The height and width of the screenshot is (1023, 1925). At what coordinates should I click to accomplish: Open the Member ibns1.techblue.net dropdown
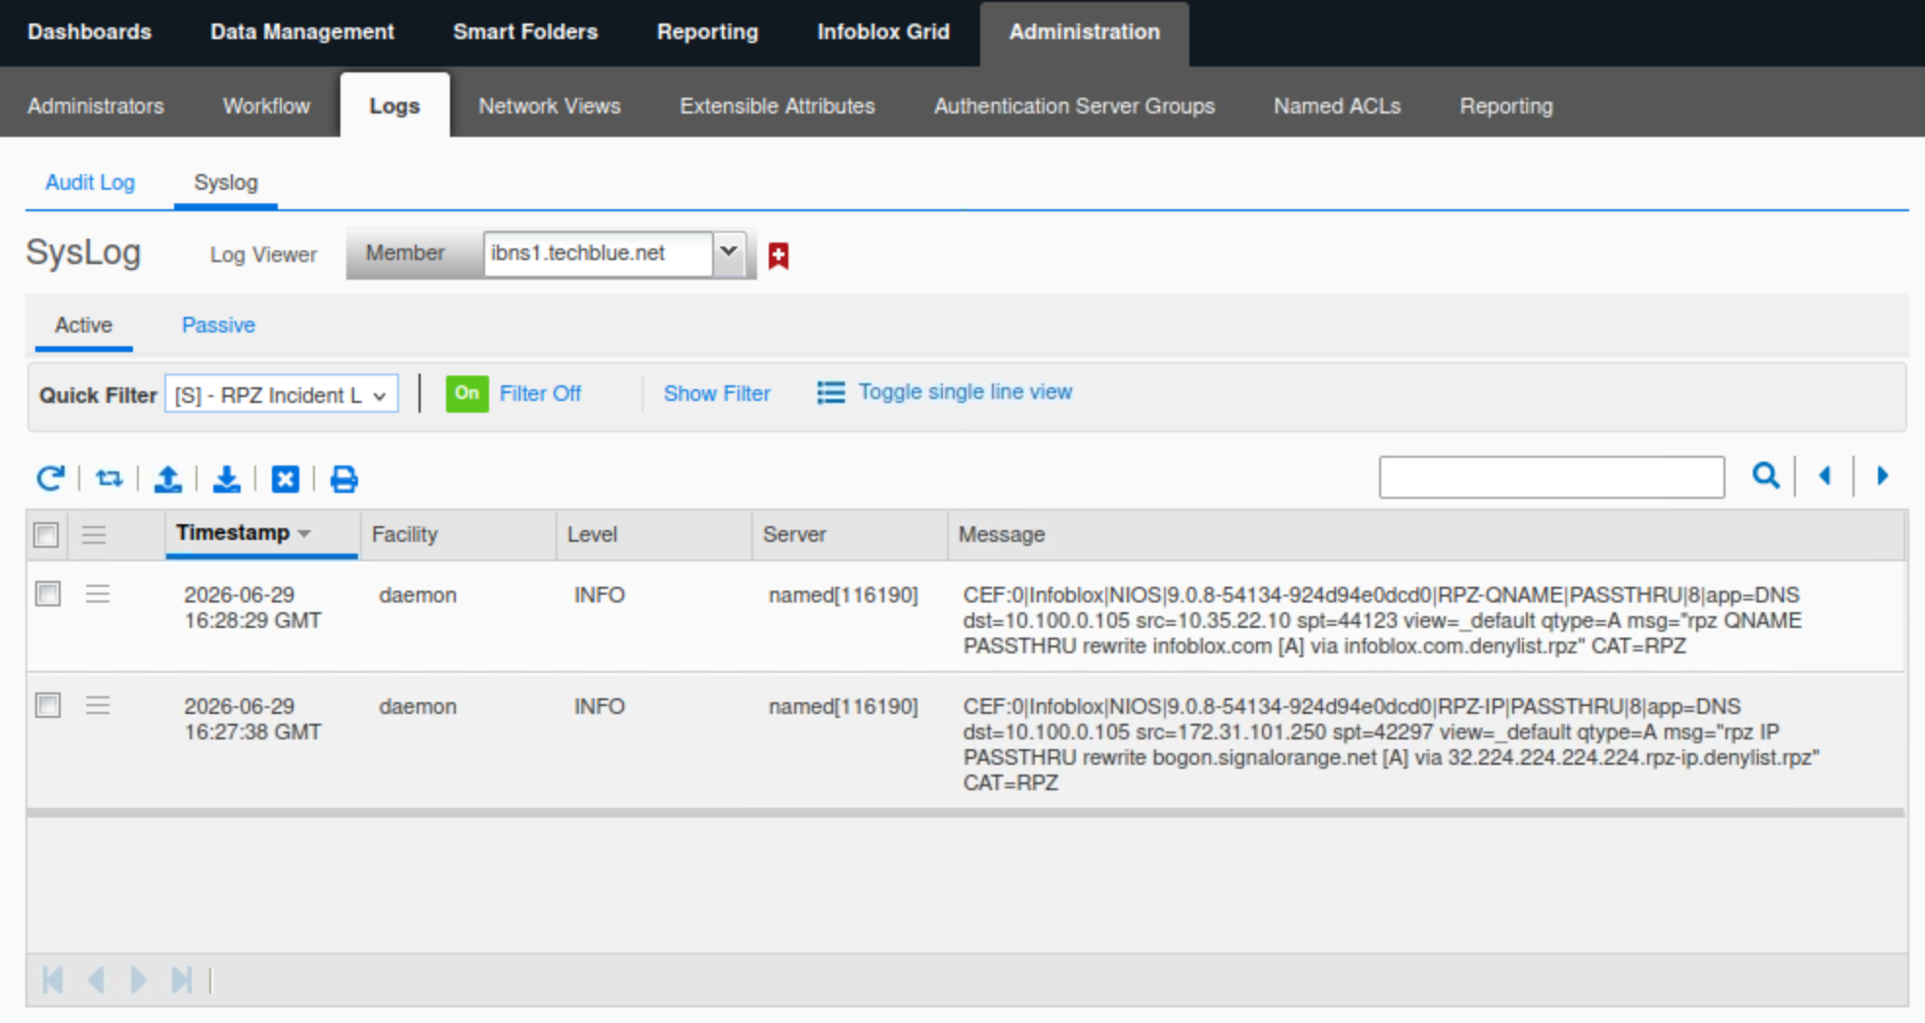point(729,252)
